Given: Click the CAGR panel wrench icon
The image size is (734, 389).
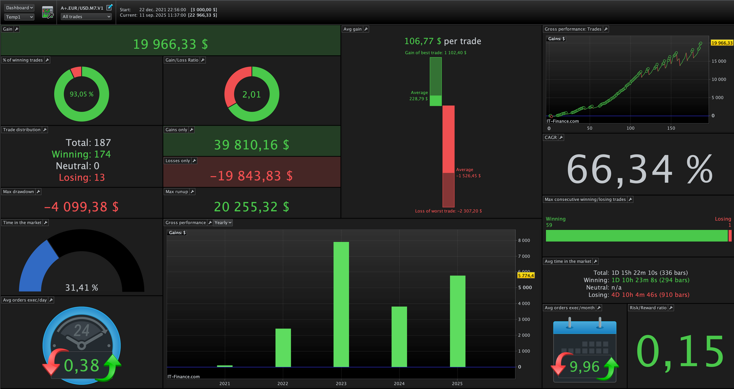Looking at the screenshot, I should 561,137.
